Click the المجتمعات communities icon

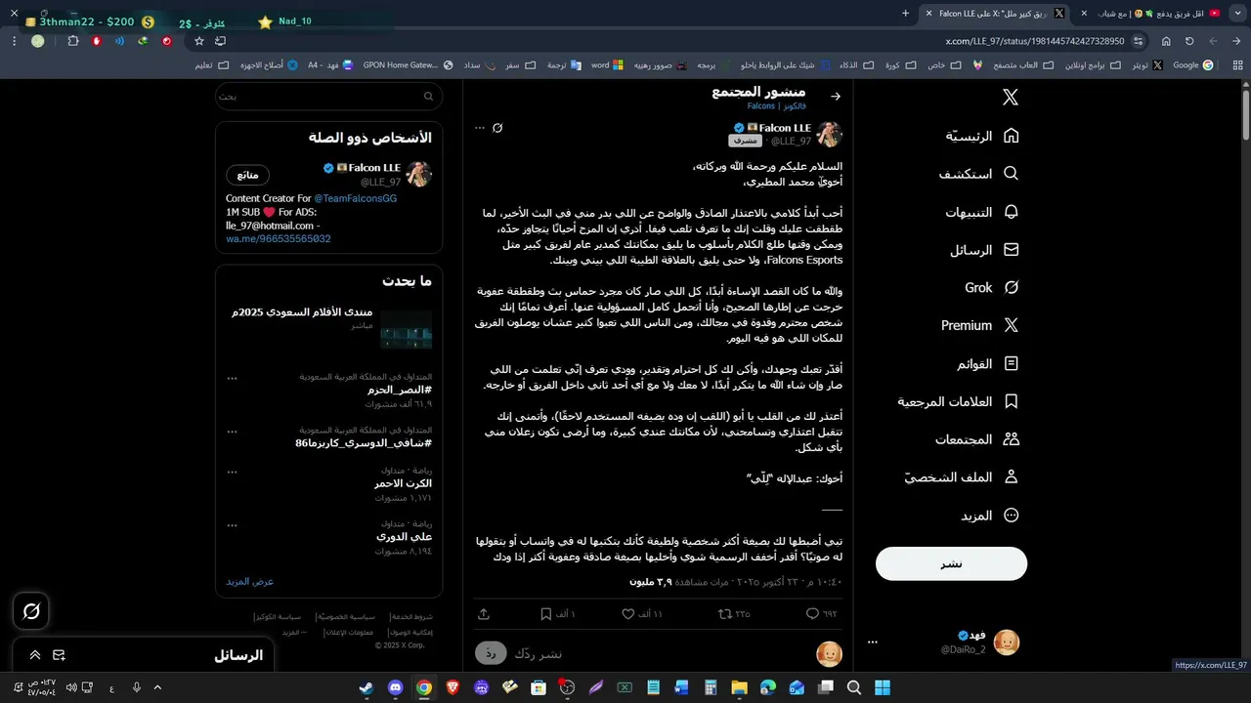tap(1012, 439)
